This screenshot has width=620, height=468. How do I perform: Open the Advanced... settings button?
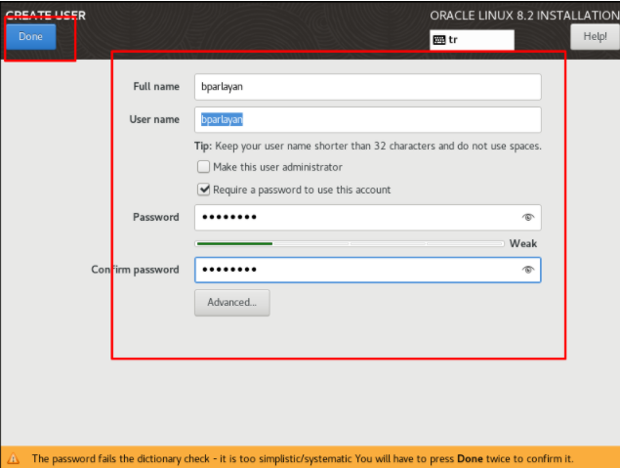click(232, 303)
